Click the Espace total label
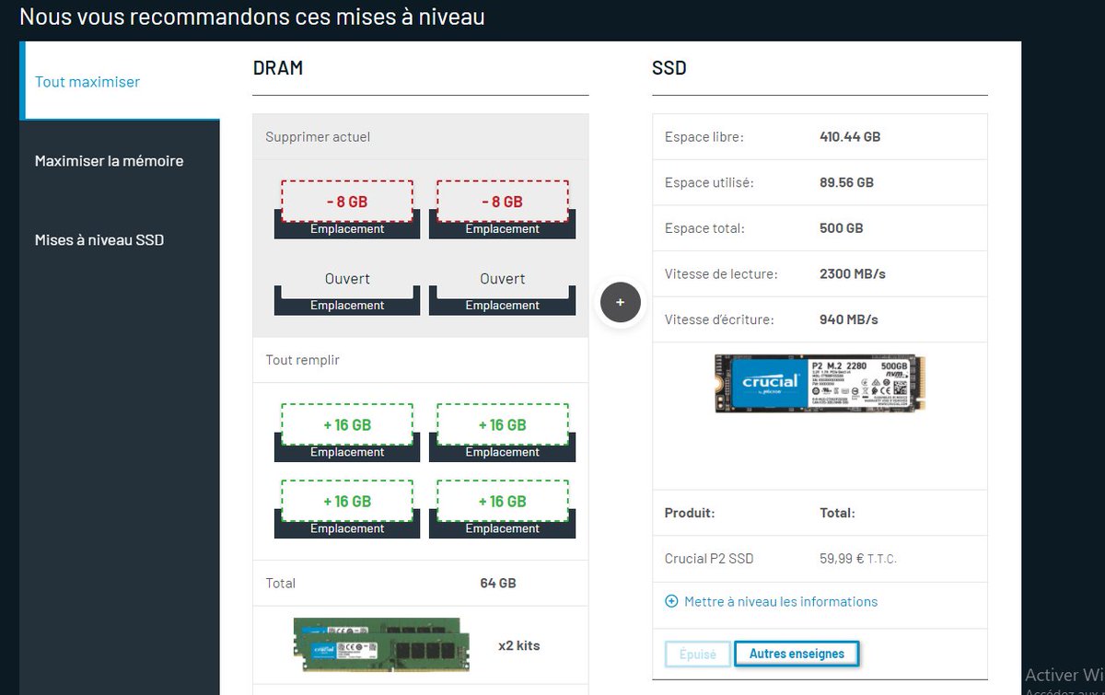The height and width of the screenshot is (695, 1105). [x=704, y=228]
